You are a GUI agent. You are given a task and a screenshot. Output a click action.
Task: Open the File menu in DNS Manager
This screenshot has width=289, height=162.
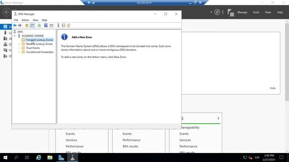coord(16,20)
